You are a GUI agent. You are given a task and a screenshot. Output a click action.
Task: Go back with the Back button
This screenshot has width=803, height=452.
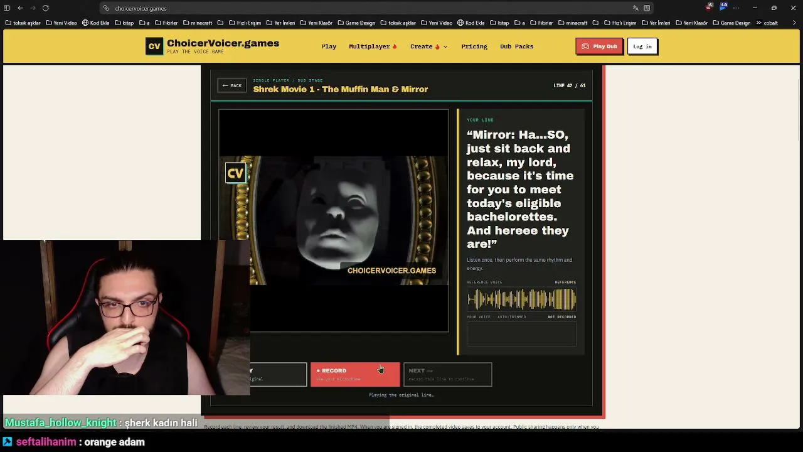tap(231, 85)
